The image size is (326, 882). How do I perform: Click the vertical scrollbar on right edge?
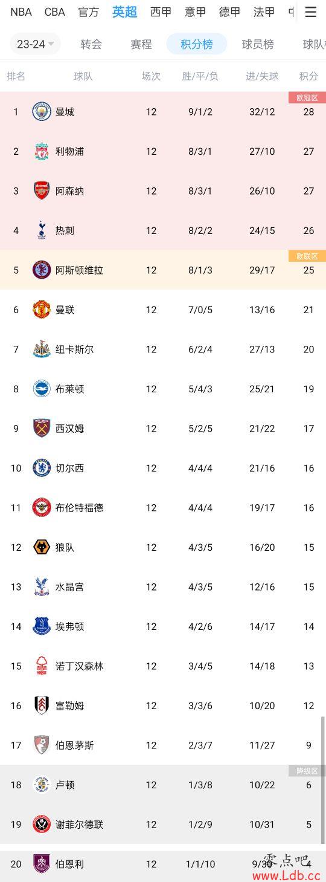pyautogui.click(x=323, y=780)
